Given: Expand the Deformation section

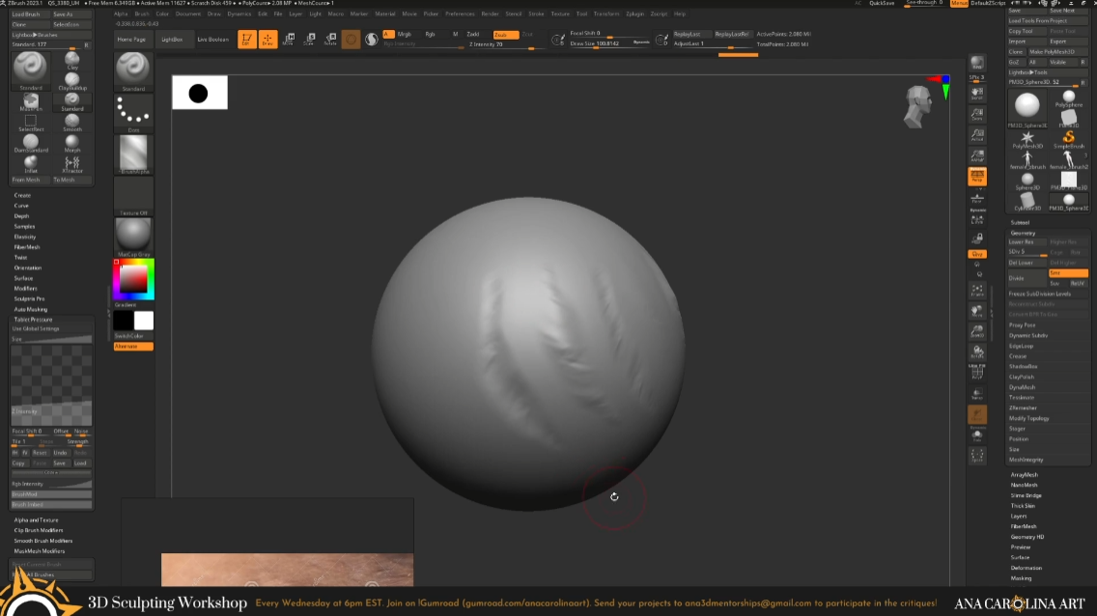Looking at the screenshot, I should (x=1027, y=568).
